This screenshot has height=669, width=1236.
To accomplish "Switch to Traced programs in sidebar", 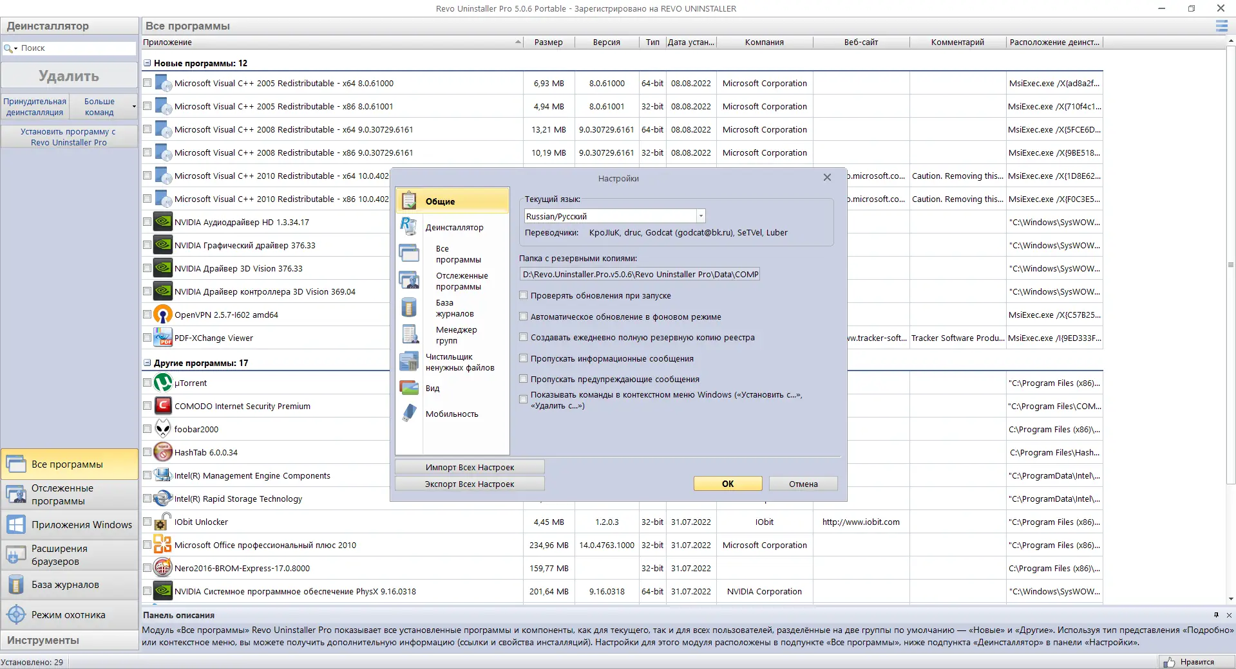I will coord(70,494).
